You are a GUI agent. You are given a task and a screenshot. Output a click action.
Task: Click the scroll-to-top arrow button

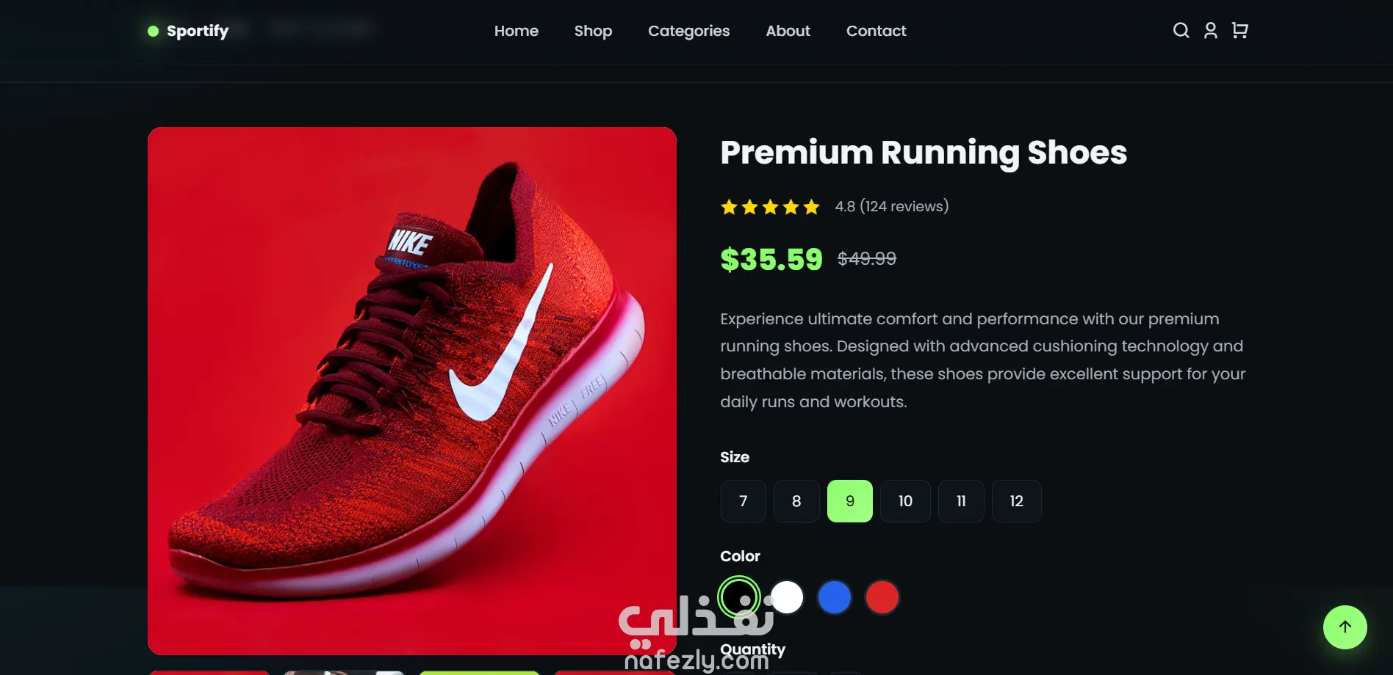point(1345,627)
